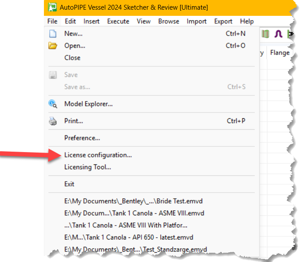Open recent Tank 1 Canola - ASME VIII.emvd
This screenshot has width=300, height=262.
[152, 213]
